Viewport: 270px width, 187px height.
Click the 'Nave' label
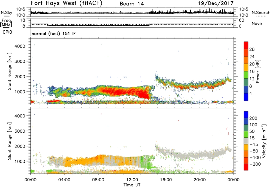(x=257, y=23)
